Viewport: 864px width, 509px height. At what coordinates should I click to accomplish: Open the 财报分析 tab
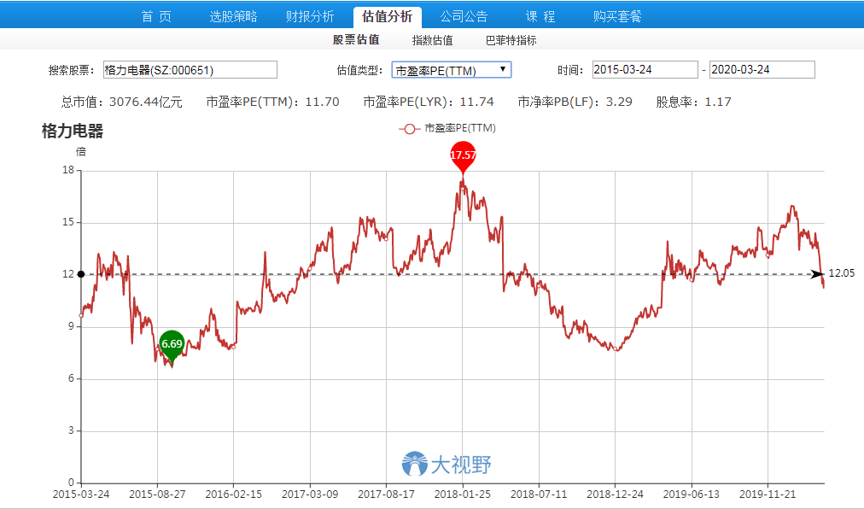pos(310,16)
